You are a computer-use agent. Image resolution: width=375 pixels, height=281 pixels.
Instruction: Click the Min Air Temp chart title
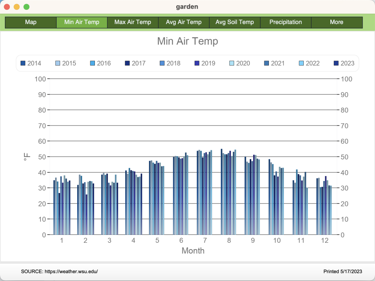coord(187,41)
